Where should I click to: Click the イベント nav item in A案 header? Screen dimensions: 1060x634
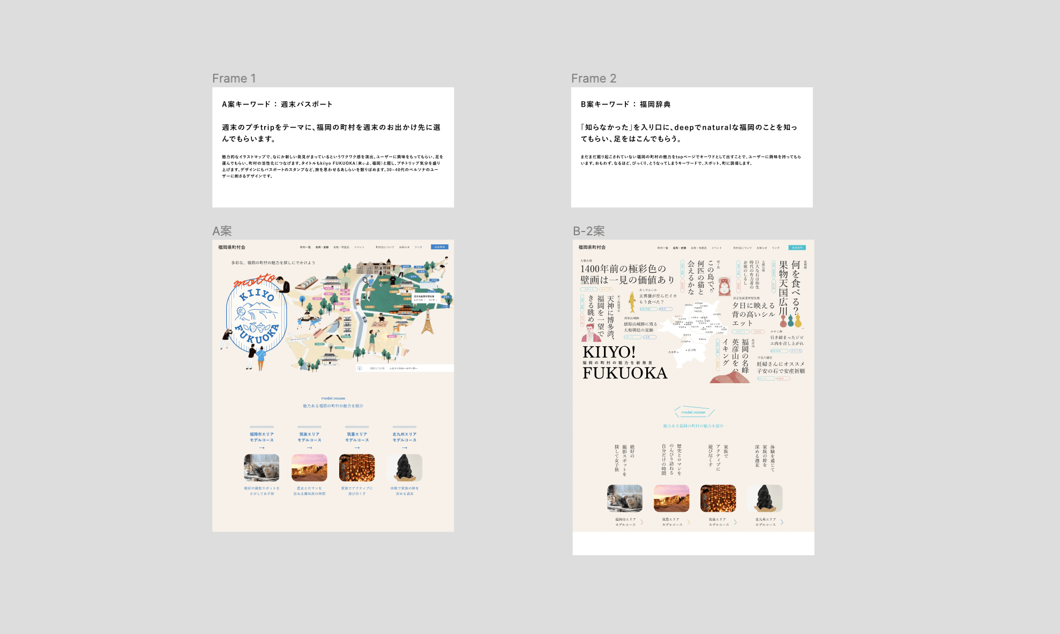point(359,247)
